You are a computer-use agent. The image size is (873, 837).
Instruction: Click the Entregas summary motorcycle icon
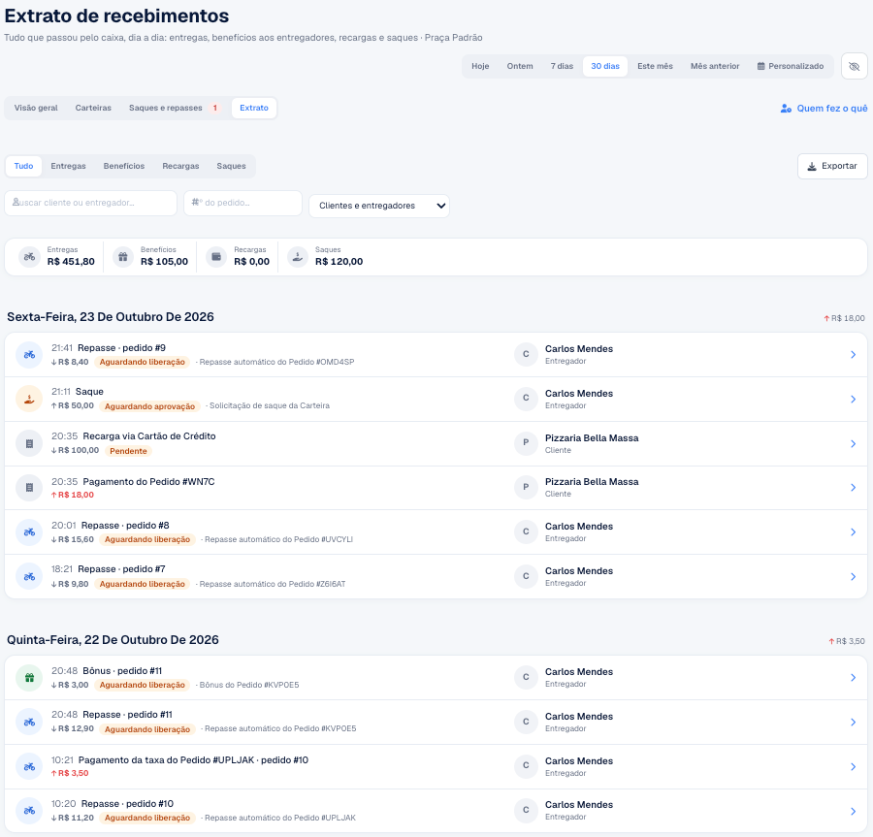(29, 257)
